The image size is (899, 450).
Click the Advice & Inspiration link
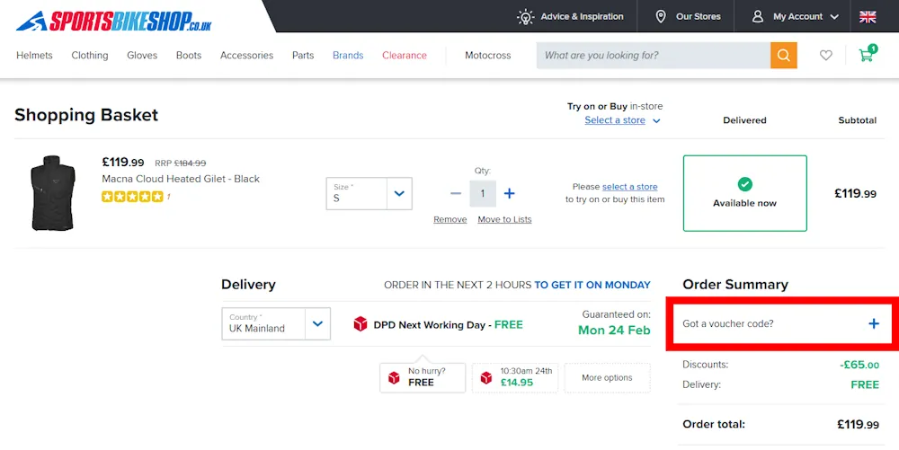[x=582, y=16]
